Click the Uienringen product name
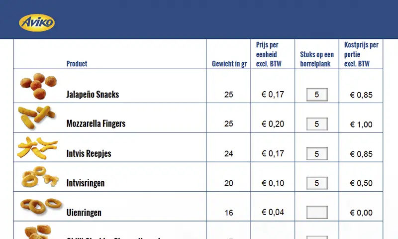Screen dimensions: 398x239 pos(84,213)
